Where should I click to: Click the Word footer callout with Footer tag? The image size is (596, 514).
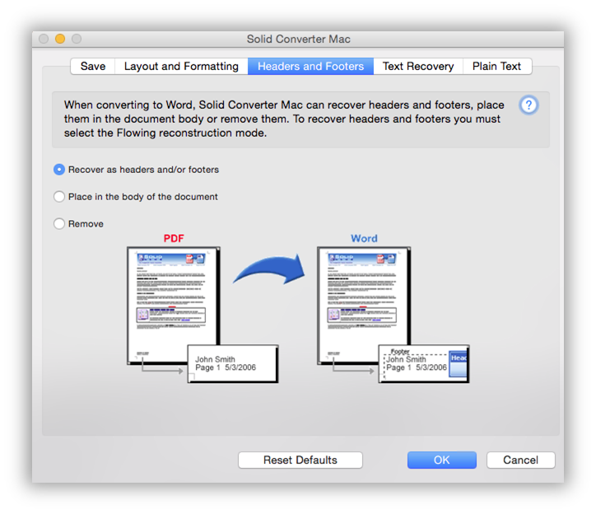424,364
